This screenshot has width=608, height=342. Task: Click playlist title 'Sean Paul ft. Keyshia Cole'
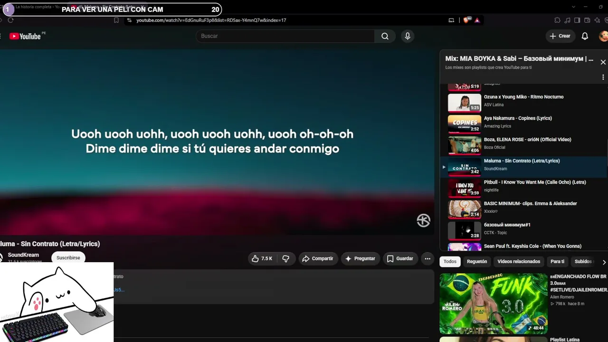point(532,246)
